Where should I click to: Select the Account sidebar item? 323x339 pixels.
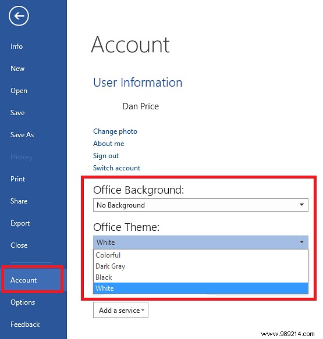(33, 280)
